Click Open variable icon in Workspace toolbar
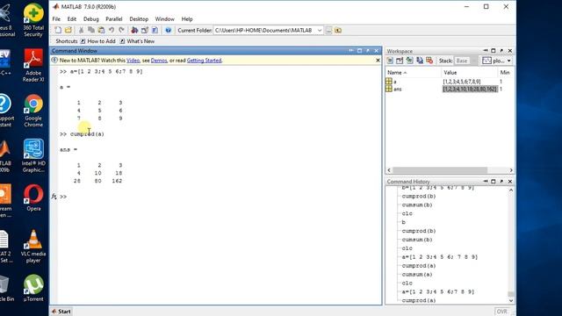This screenshot has height=316, width=562. coord(400,61)
